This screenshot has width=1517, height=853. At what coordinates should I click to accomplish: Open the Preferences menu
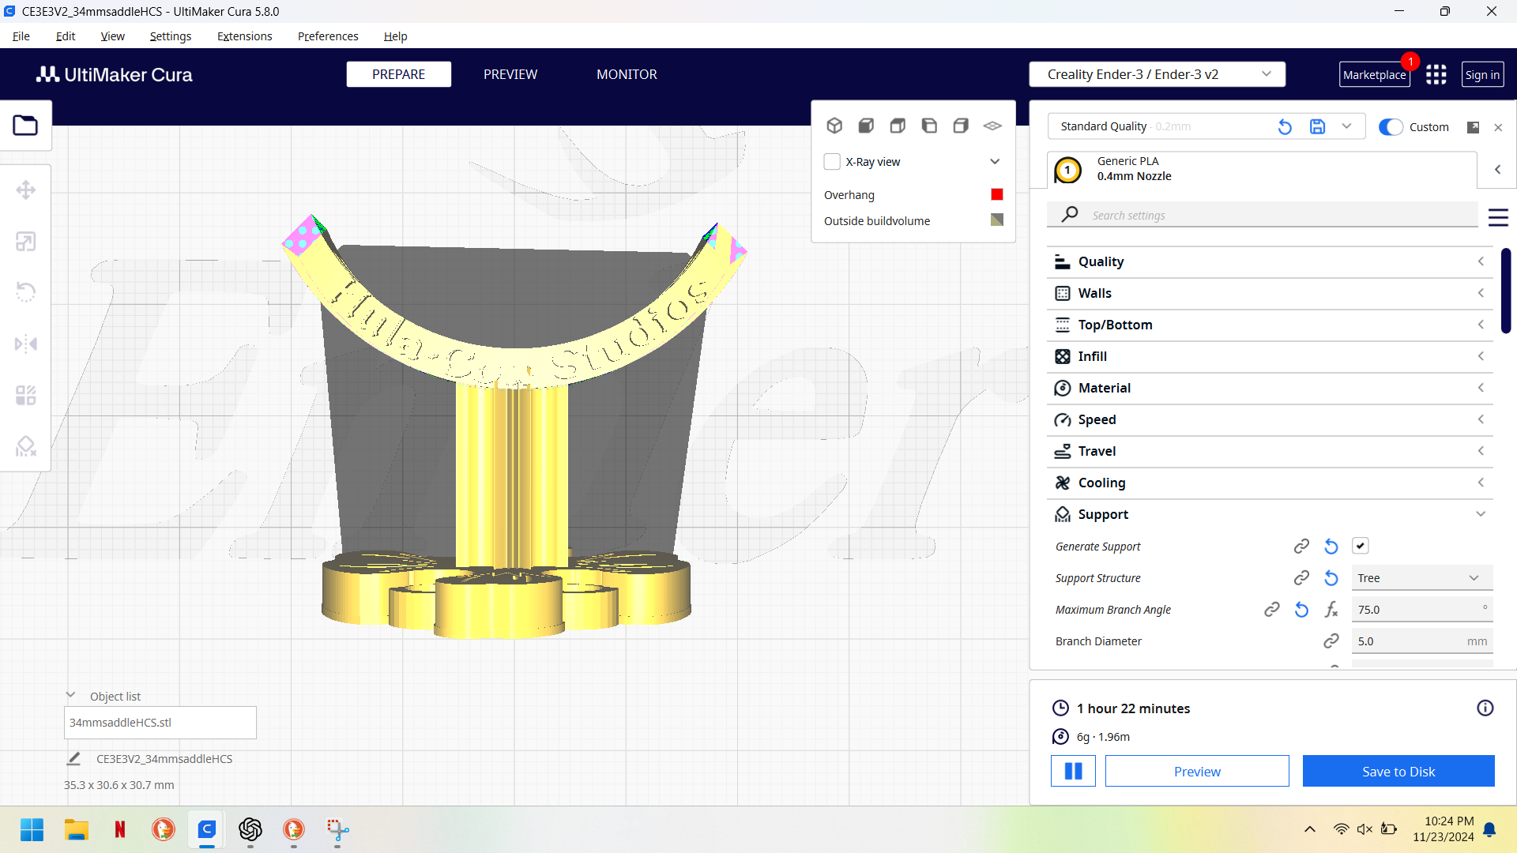[x=328, y=36]
